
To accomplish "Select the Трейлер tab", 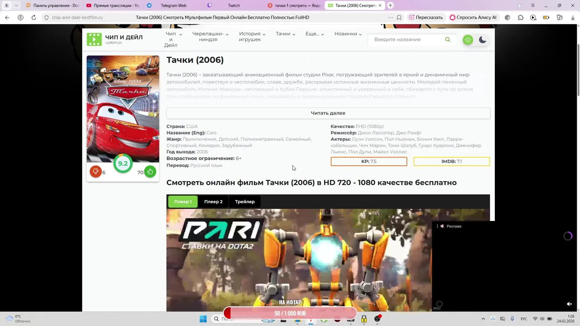I will click(245, 201).
